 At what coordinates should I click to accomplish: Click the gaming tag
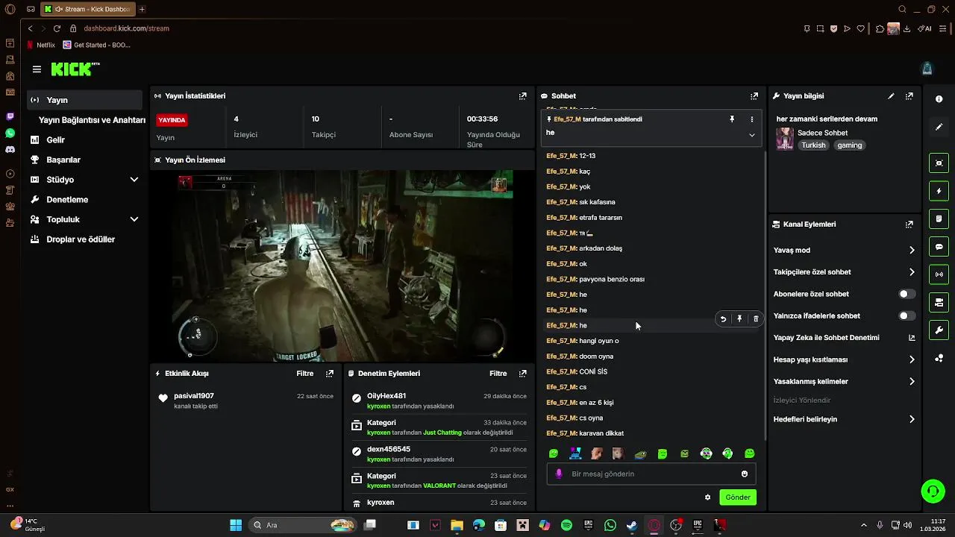click(849, 145)
